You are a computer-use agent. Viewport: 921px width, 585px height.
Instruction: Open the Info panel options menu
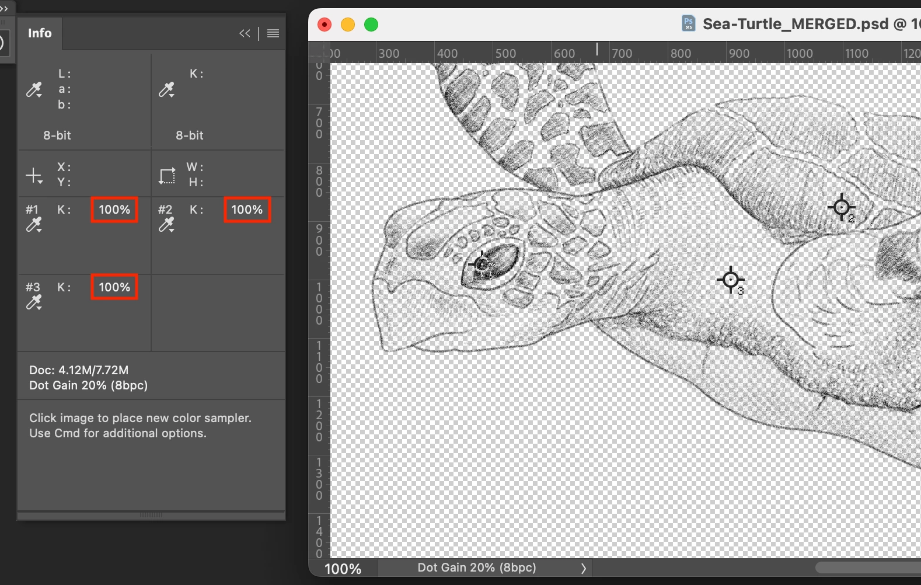(273, 33)
